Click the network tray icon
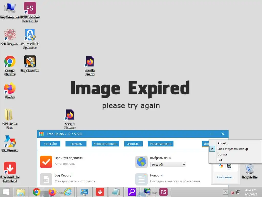Viewport: 262px width, 197px height. (238, 192)
